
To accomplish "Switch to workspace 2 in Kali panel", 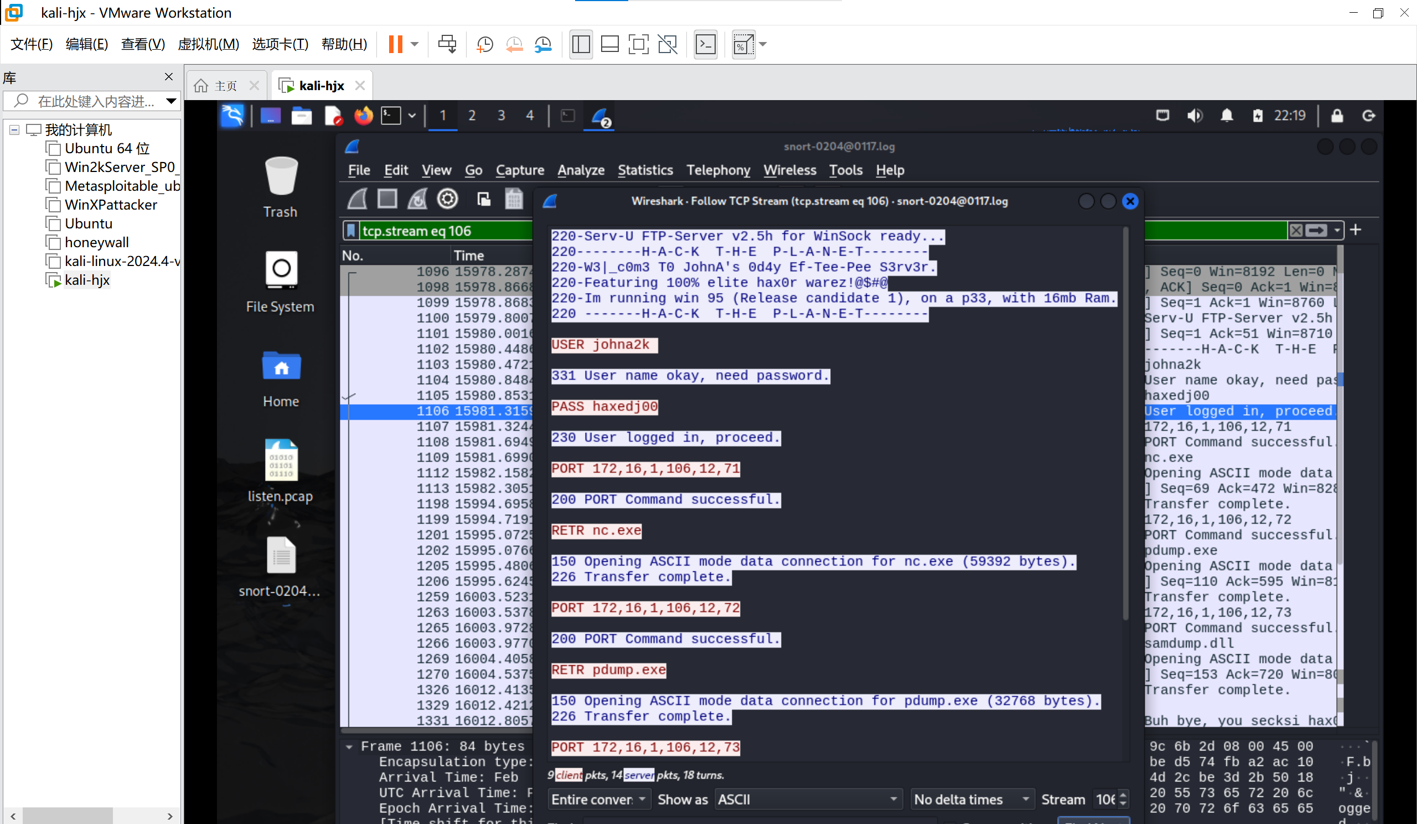I will [x=472, y=116].
